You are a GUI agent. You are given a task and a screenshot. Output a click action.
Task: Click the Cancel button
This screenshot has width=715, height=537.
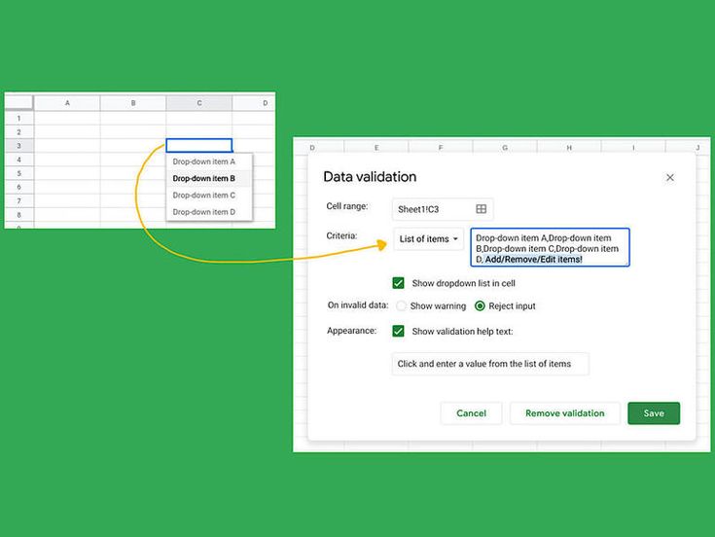(x=471, y=413)
